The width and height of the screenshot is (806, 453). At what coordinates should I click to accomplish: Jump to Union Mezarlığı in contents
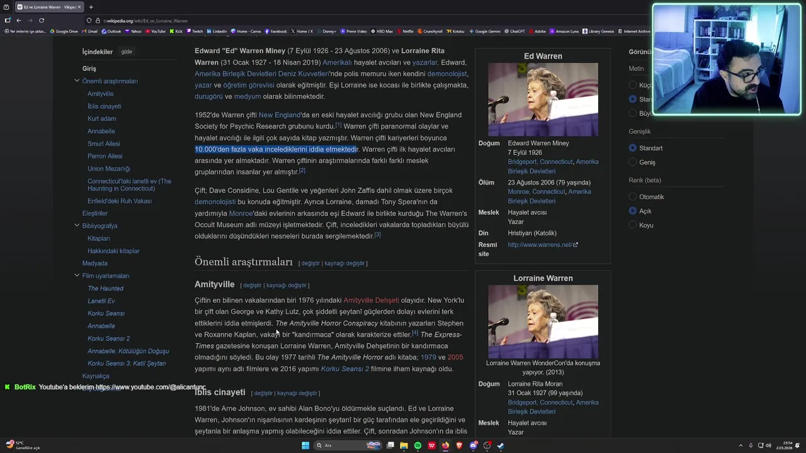click(x=109, y=169)
